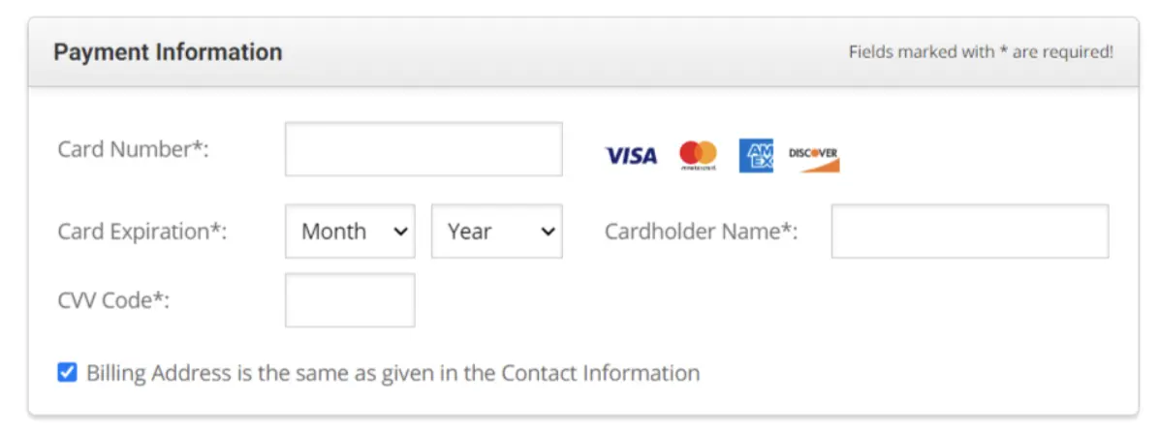Open the Month expiration dropdown
1159x436 pixels.
click(x=350, y=232)
